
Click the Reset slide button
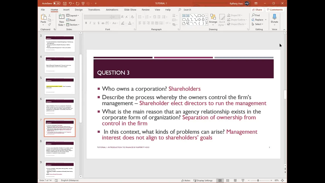point(71,20)
